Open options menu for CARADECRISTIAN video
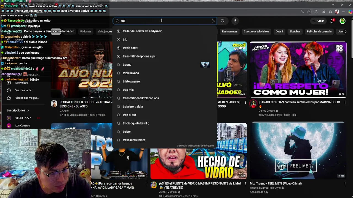 (x=345, y=102)
